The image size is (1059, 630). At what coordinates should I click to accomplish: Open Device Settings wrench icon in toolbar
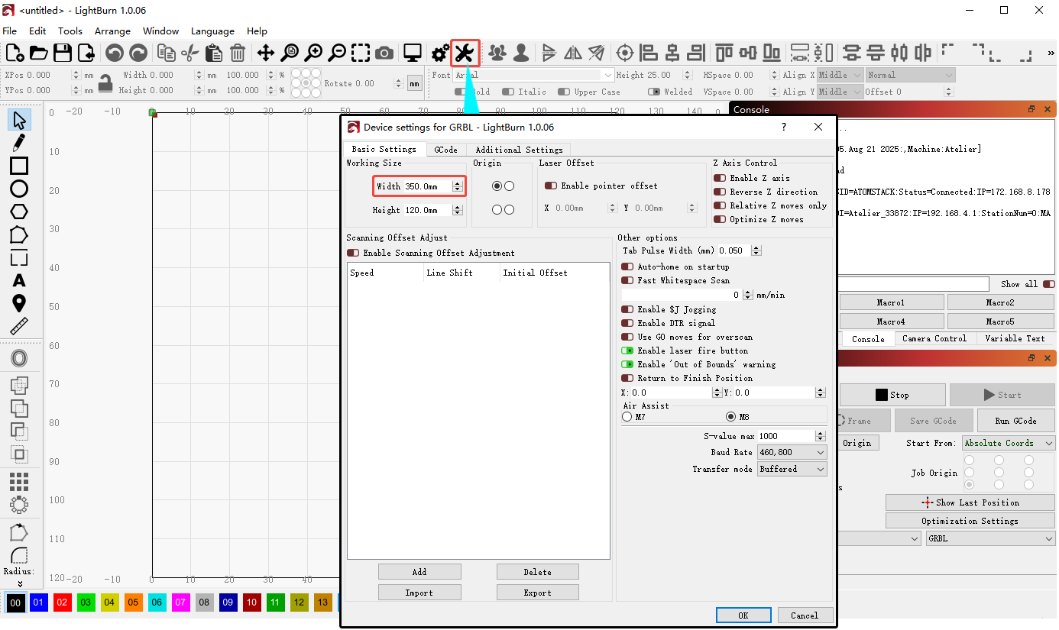[465, 53]
